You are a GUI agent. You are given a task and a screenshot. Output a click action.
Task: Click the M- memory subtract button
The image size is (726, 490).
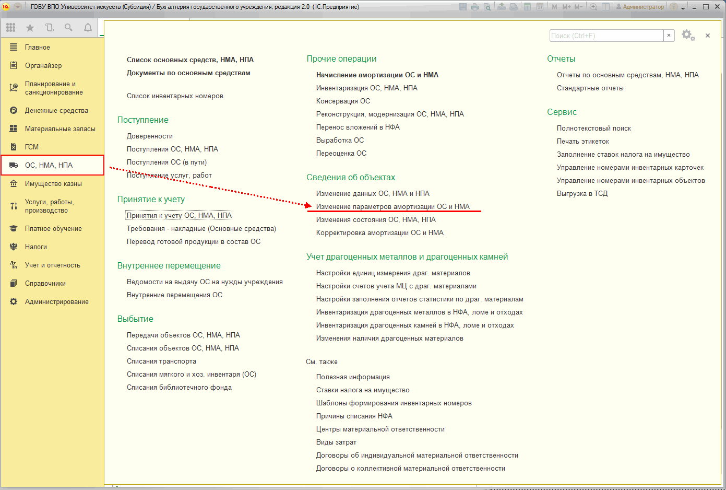pos(578,7)
